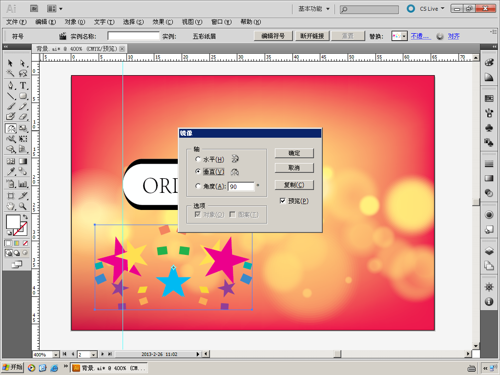The height and width of the screenshot is (375, 500).
Task: Choose the Column Graph tool
Action: (22, 184)
